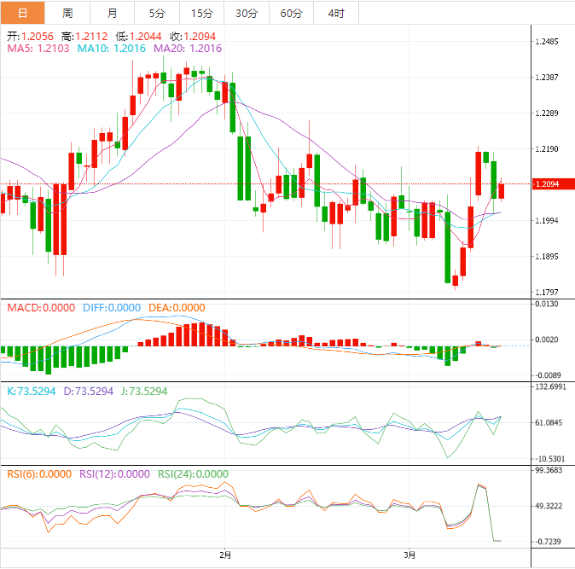The width and height of the screenshot is (575, 569).
Task: Click the J:73.5294 value
Action: [144, 392]
